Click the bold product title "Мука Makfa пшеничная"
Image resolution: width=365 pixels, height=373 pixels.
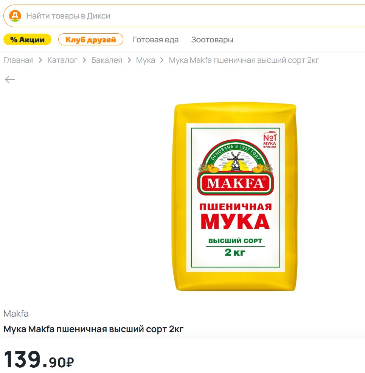click(x=93, y=329)
